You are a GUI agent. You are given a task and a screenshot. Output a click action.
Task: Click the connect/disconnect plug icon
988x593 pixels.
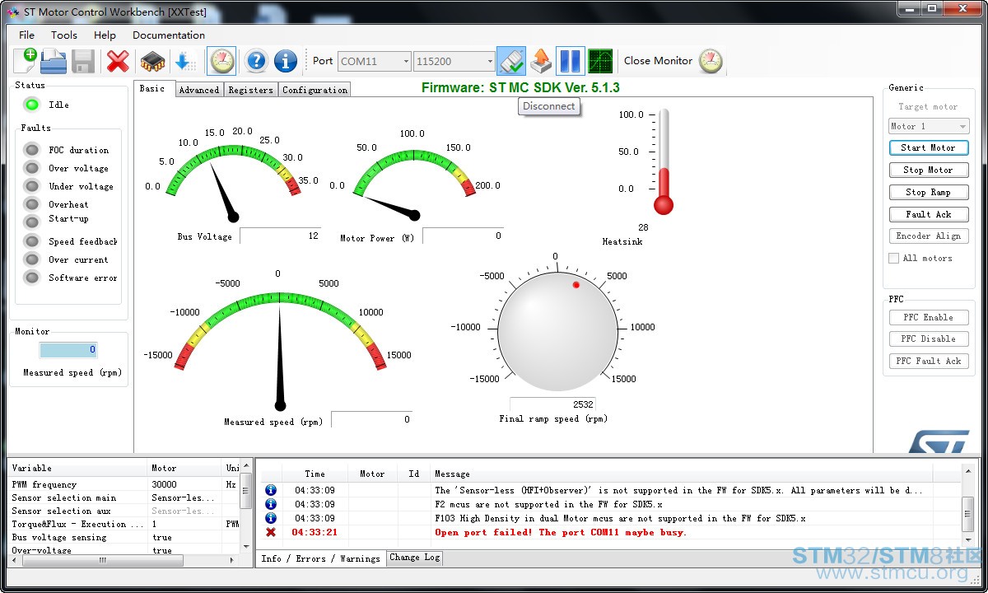coord(511,61)
